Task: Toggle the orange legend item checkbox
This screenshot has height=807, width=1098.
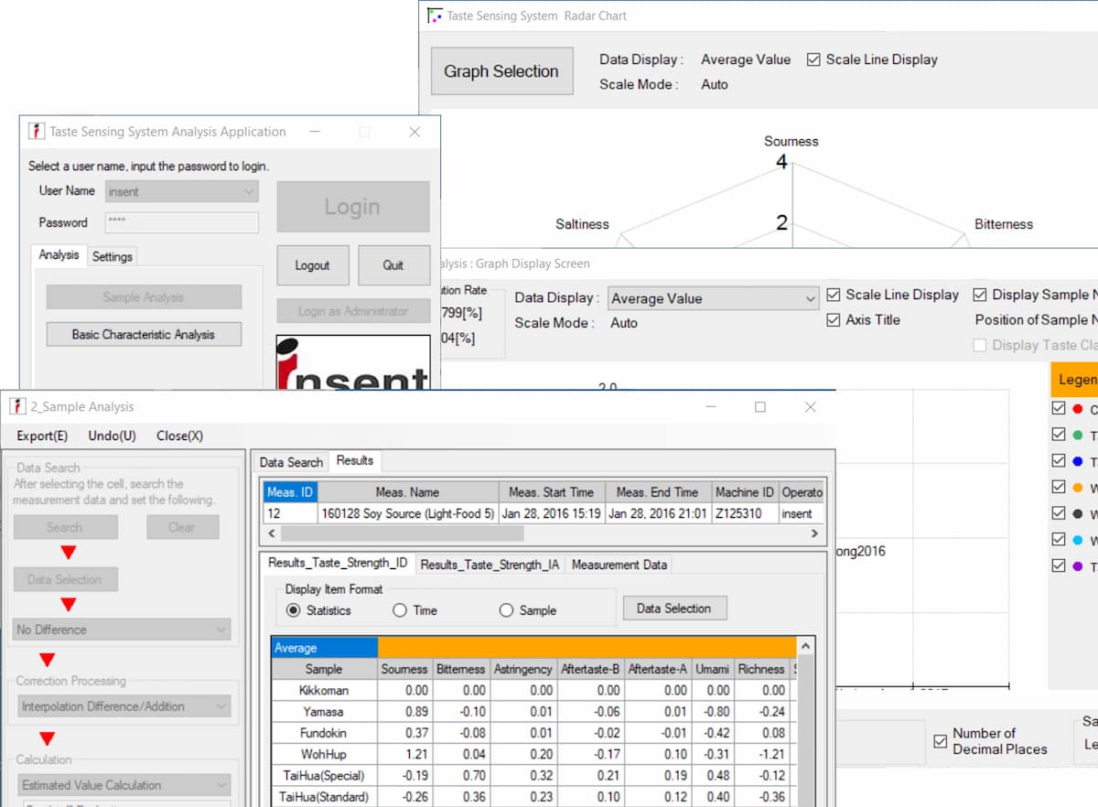Action: (x=1059, y=488)
